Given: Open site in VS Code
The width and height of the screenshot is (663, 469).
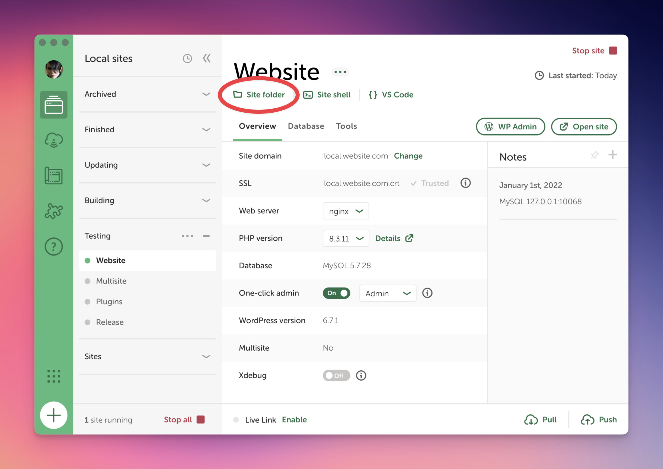Looking at the screenshot, I should click(391, 95).
